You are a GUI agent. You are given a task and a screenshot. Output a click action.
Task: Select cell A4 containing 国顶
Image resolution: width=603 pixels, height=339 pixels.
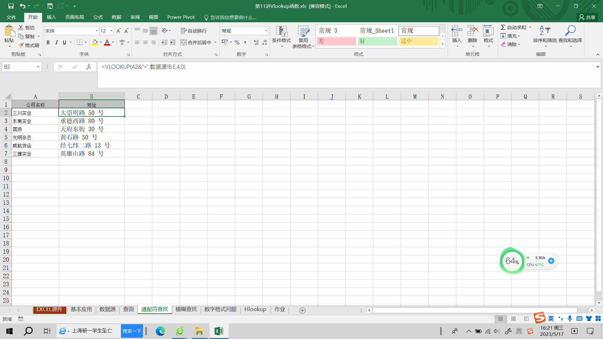(35, 129)
